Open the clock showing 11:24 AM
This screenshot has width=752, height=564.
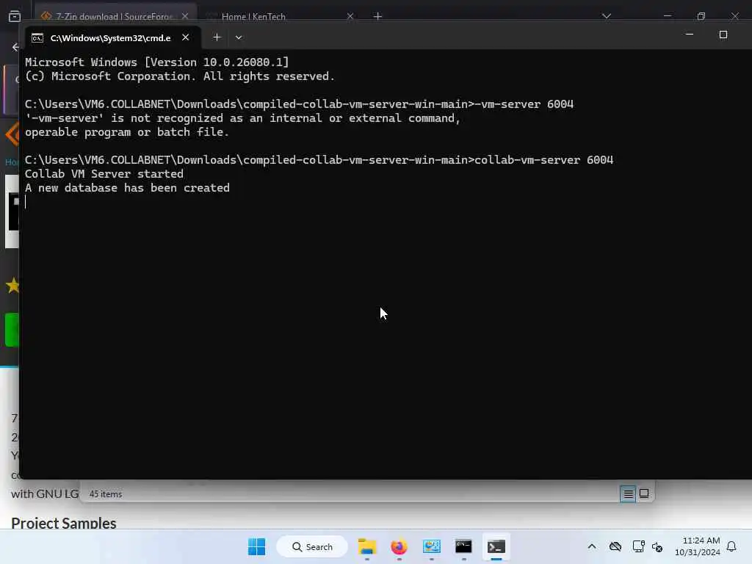698,546
